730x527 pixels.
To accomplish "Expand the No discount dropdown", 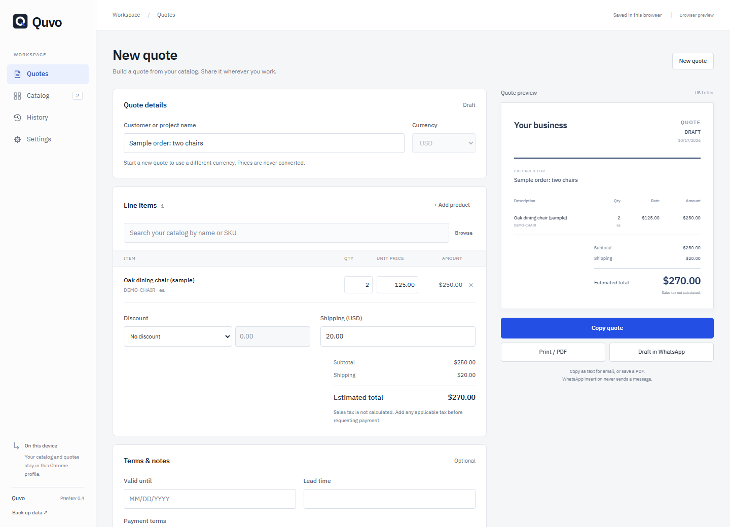I will 178,336.
